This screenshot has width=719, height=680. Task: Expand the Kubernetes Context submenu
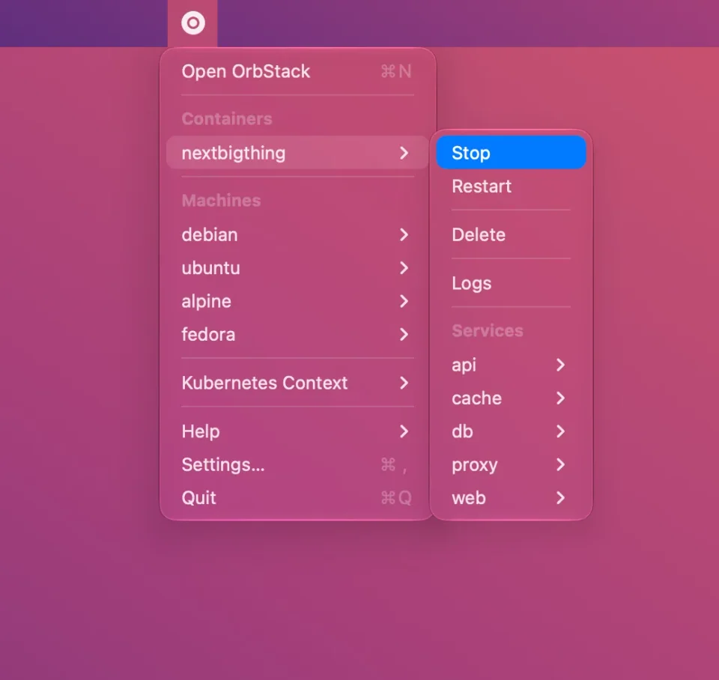pos(297,383)
